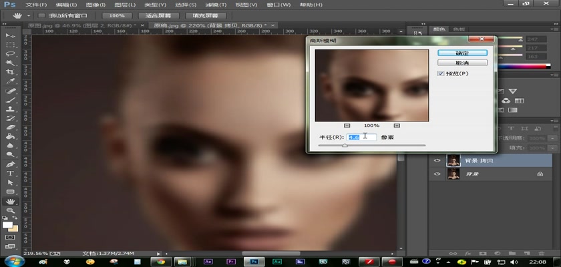The image size is (561, 267).
Task: Toggle the 预览(P) preview checkbox
Action: [441, 73]
